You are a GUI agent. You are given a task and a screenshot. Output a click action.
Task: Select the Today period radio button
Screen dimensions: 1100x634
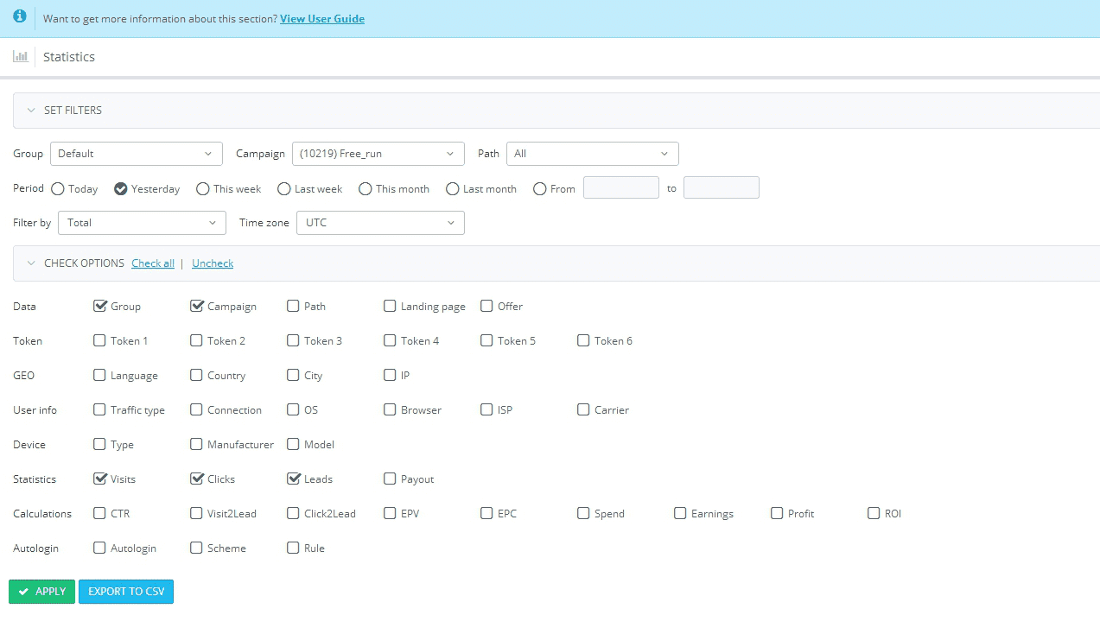(58, 188)
